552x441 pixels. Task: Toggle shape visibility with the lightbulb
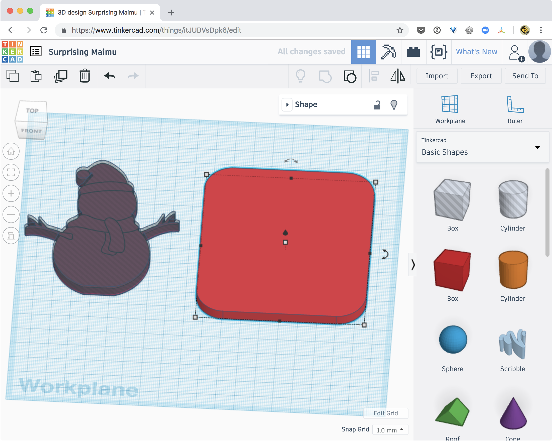(x=394, y=104)
